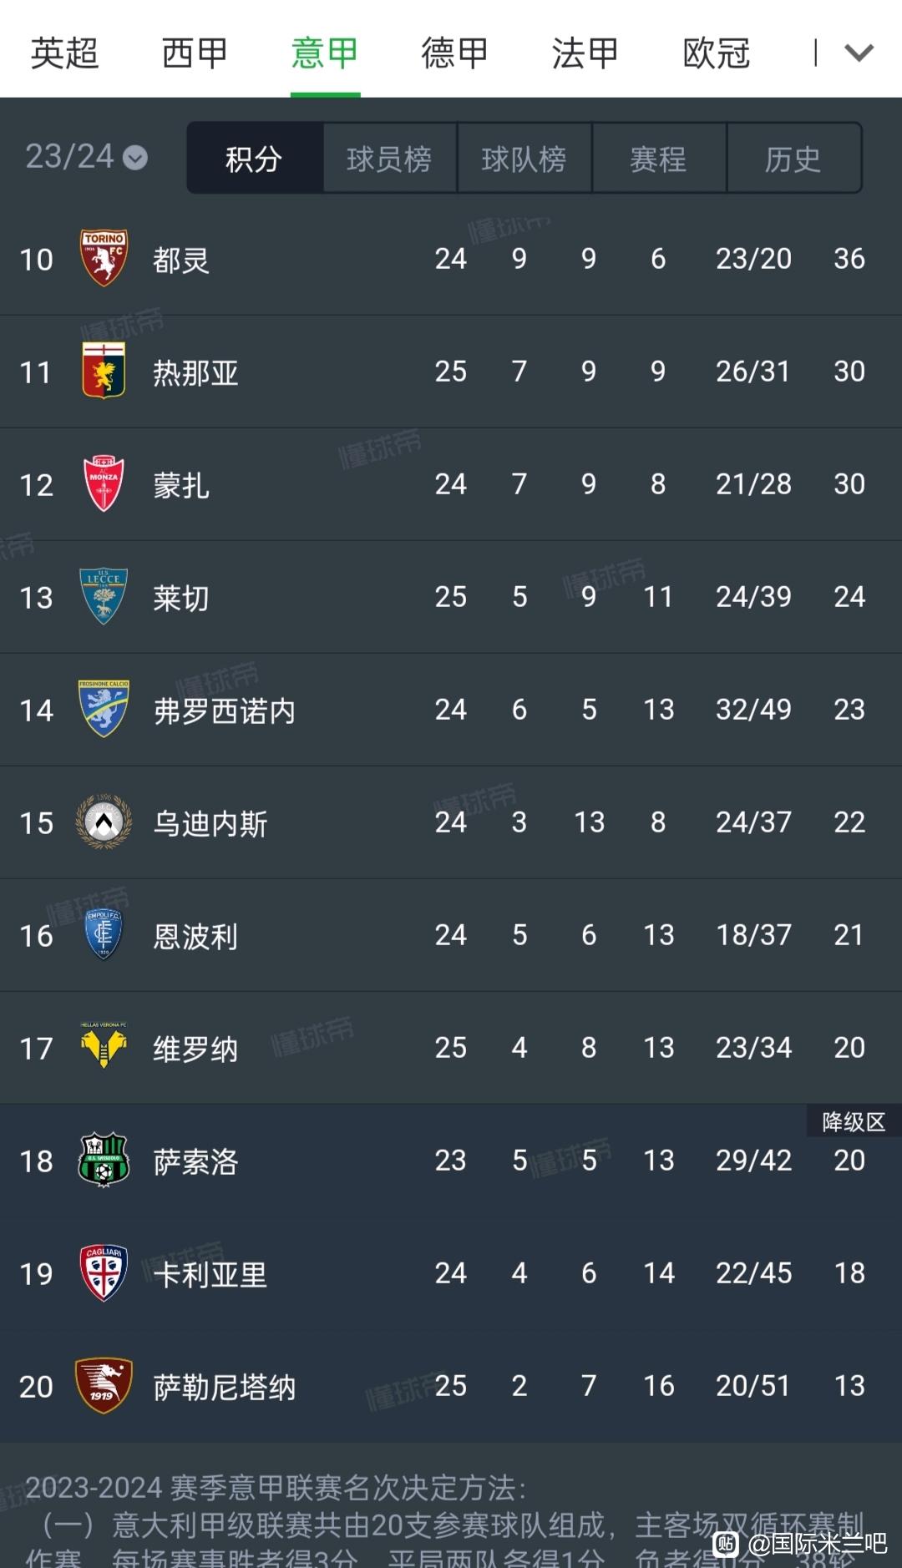This screenshot has width=902, height=1568.
Task: Open the 弗罗西诺内 team name
Action: [x=224, y=711]
